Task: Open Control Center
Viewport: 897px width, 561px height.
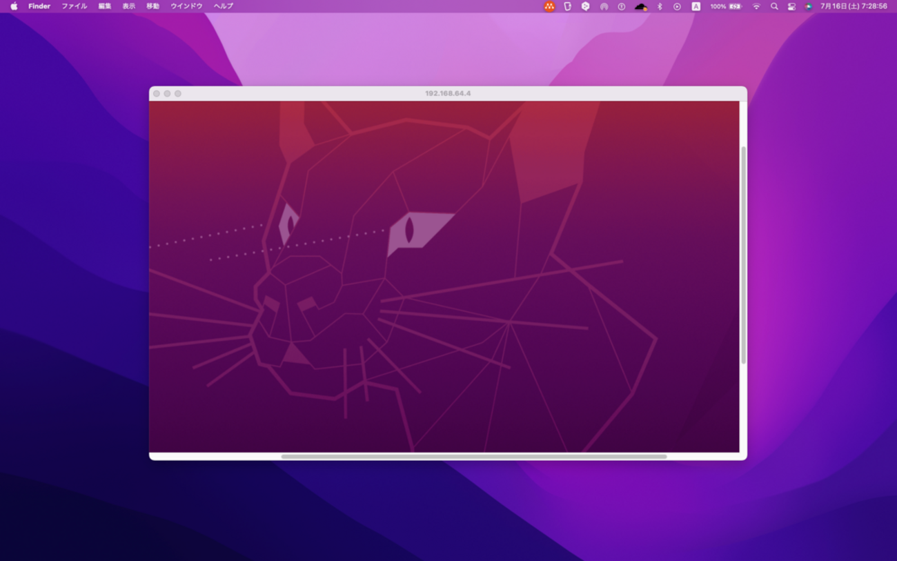Action: click(x=791, y=6)
